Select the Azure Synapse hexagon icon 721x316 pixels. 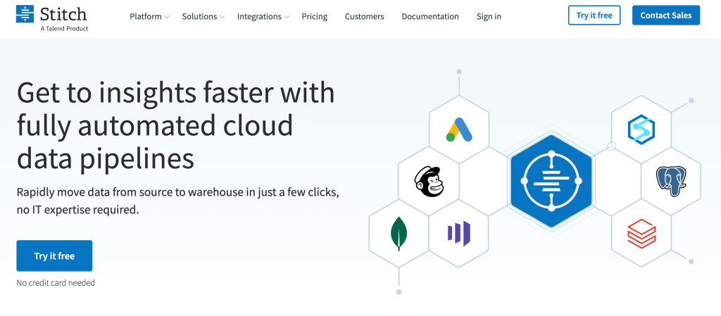[641, 129]
